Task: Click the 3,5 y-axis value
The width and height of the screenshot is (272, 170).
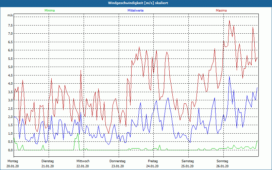Action: coord(11,92)
